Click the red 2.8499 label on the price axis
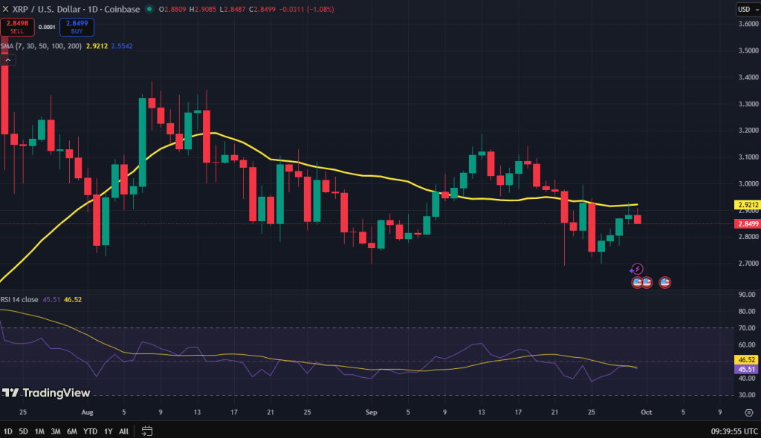Image resolution: width=761 pixels, height=438 pixels. pos(748,223)
